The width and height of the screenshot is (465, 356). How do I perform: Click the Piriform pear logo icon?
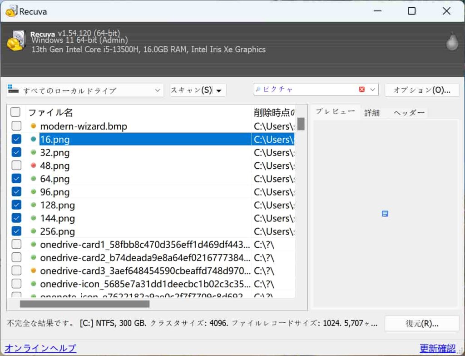[452, 41]
